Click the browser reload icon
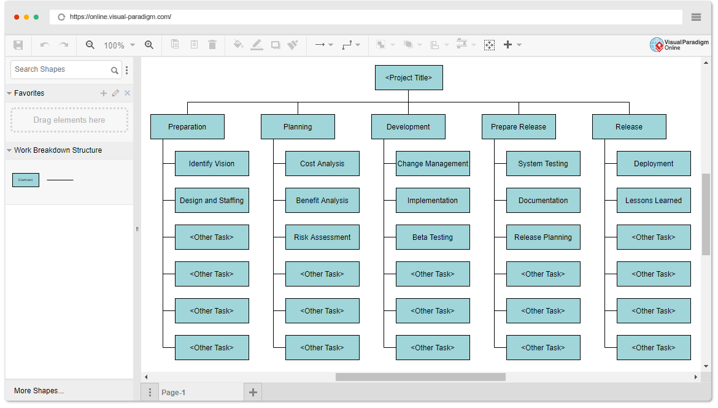 (x=61, y=17)
